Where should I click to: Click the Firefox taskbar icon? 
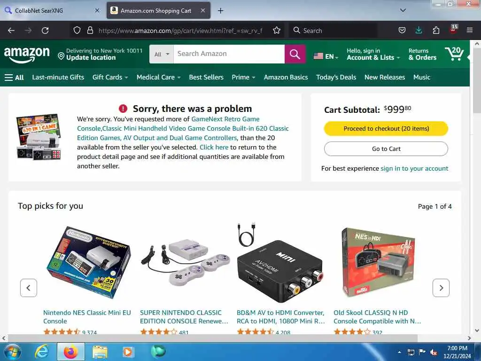point(71,352)
